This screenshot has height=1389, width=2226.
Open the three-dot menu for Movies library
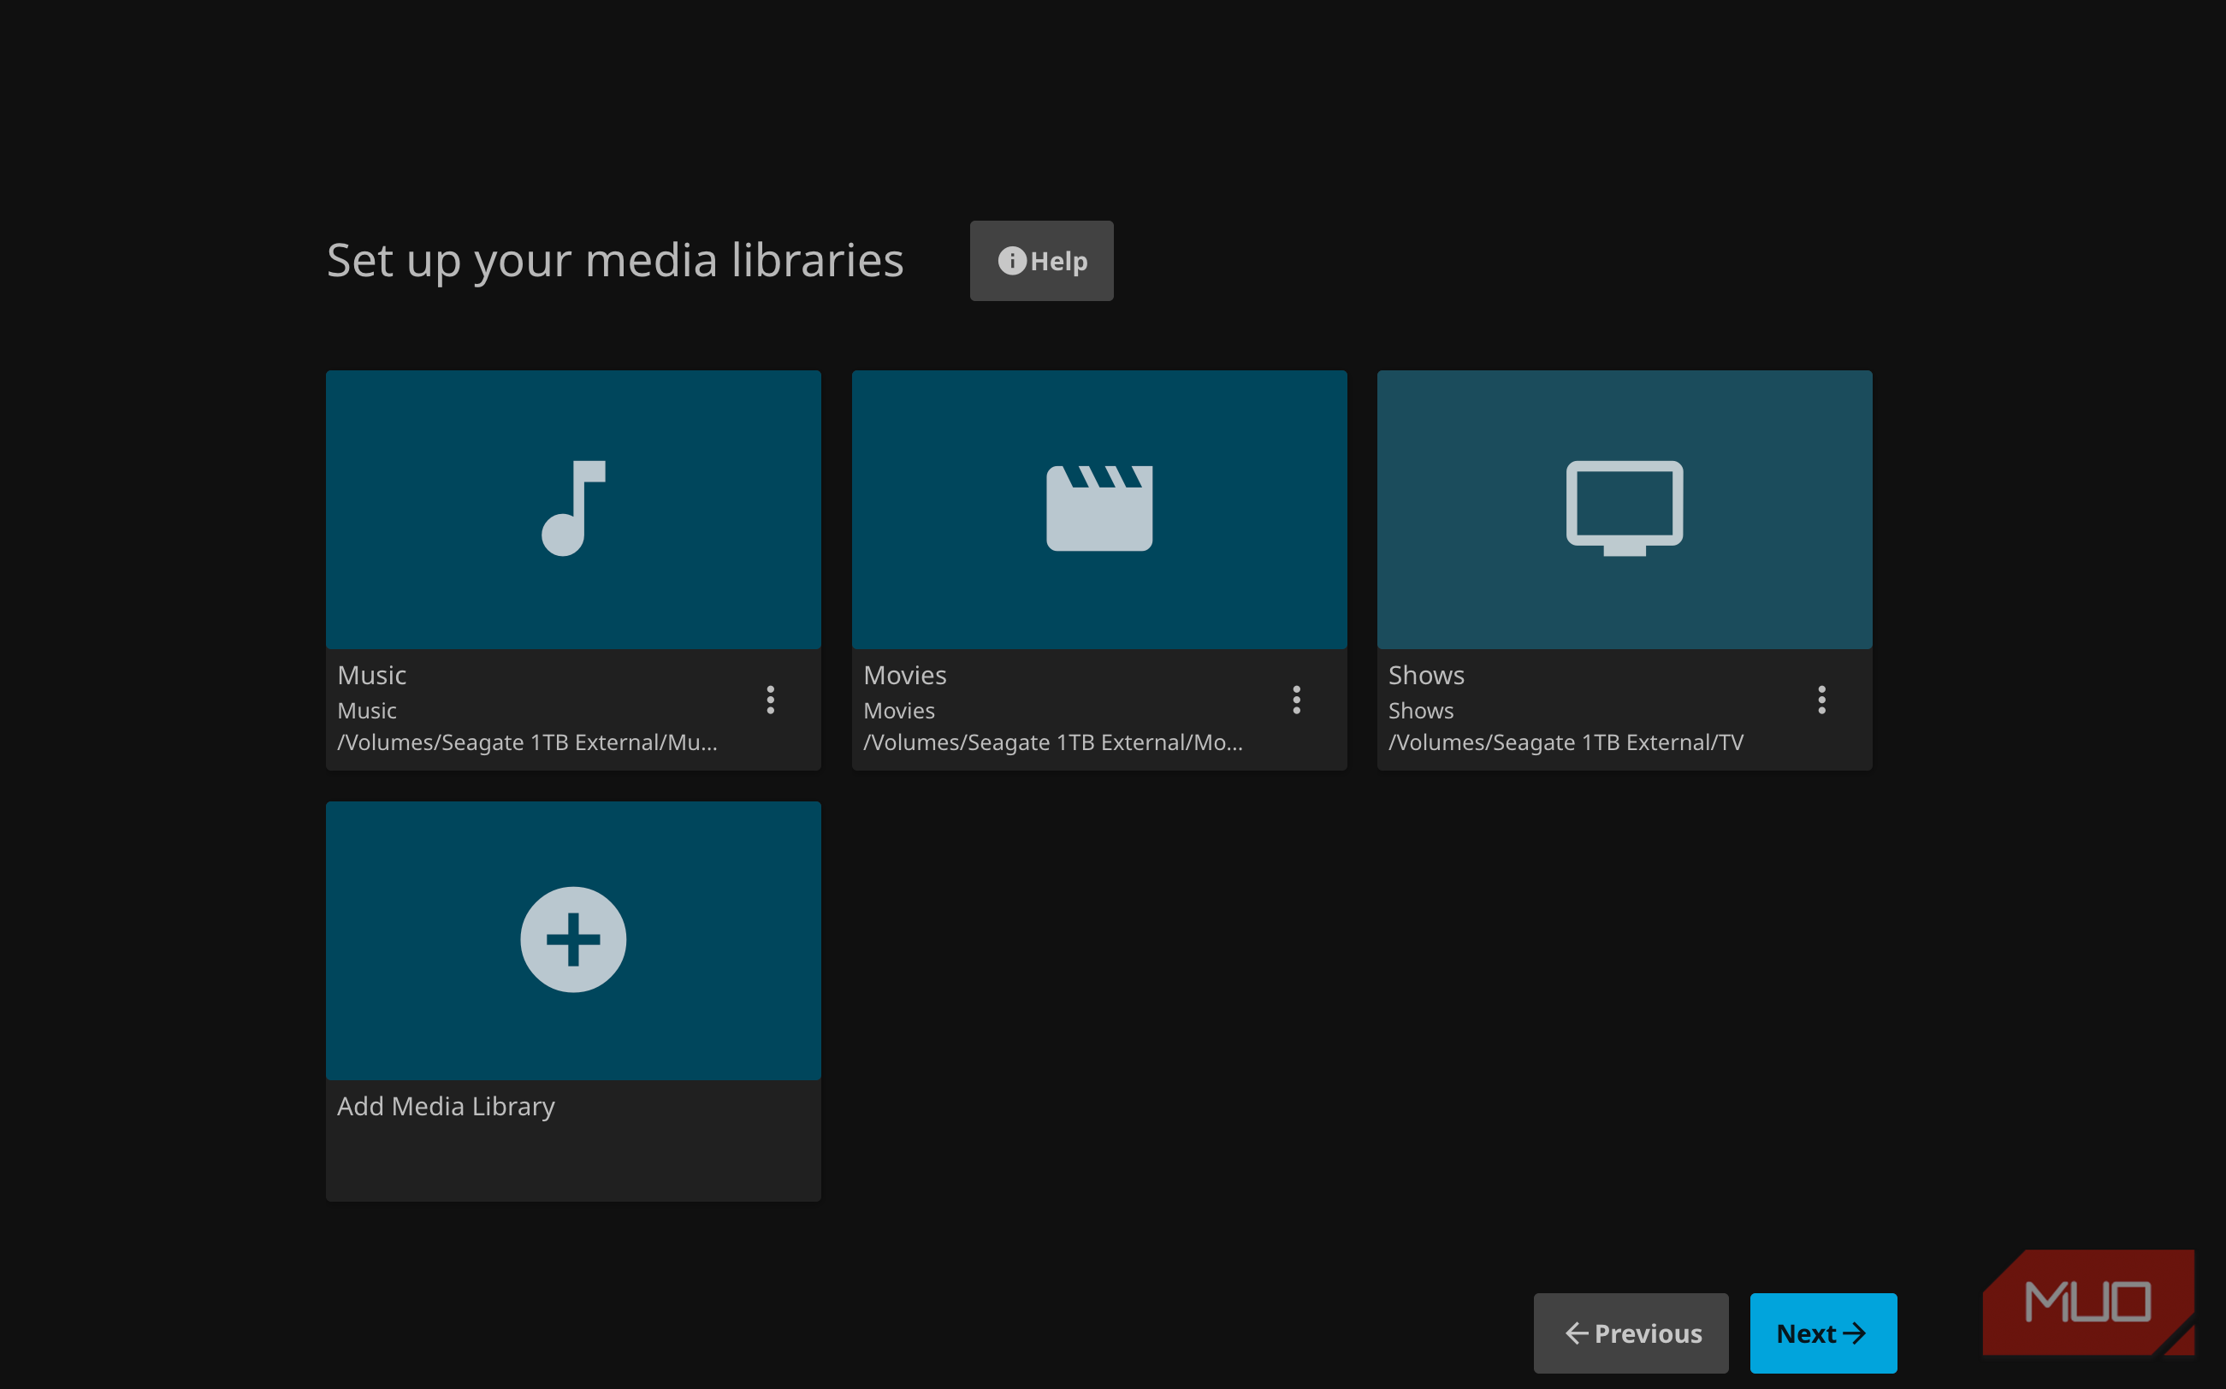click(x=1296, y=700)
